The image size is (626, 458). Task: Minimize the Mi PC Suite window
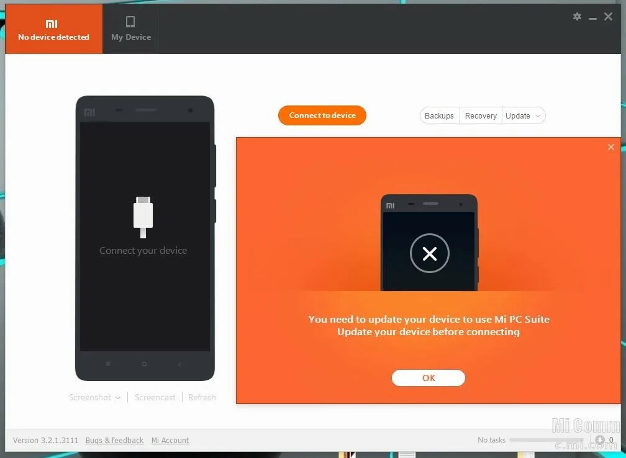(592, 19)
